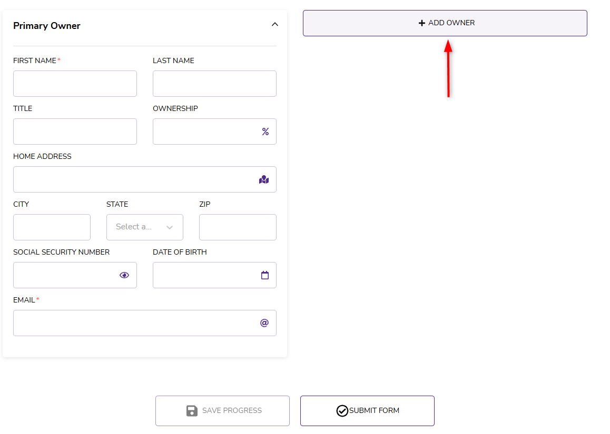The width and height of the screenshot is (610, 434).
Task: Collapse the Primary Owner section chevron
Action: pos(274,24)
